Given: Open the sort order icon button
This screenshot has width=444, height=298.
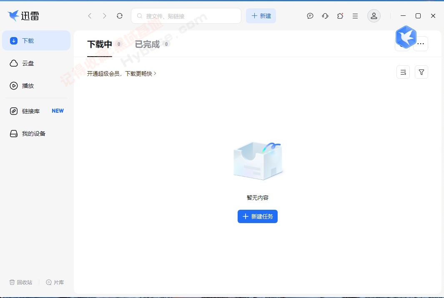Looking at the screenshot, I should pyautogui.click(x=403, y=72).
